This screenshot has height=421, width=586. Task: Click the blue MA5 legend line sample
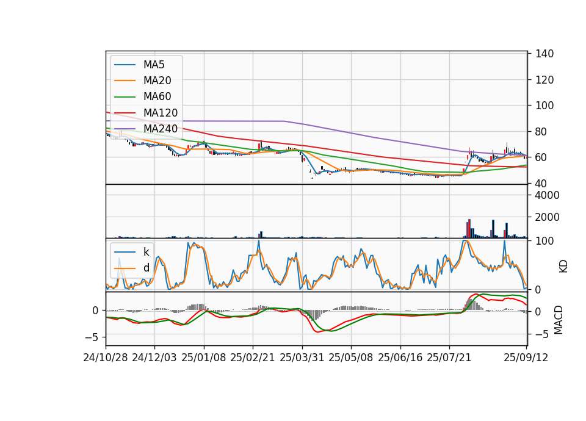pyautogui.click(x=125, y=65)
